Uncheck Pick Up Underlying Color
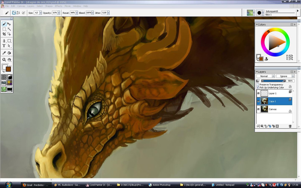This screenshot has width=301, height=188. coord(258,88)
